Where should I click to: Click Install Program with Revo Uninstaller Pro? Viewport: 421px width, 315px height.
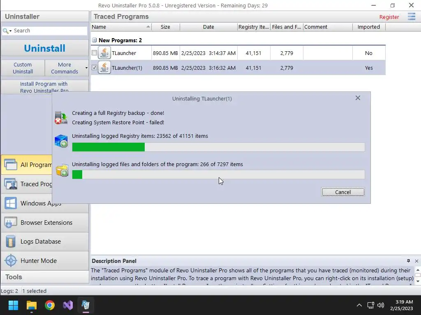click(44, 87)
